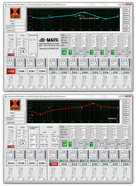
Task: Click the dB-MARK logo in lower window
Action: 15,105
